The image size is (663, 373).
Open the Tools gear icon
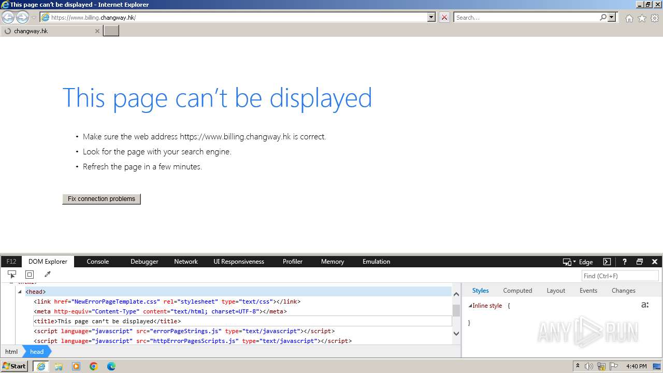pos(655,18)
